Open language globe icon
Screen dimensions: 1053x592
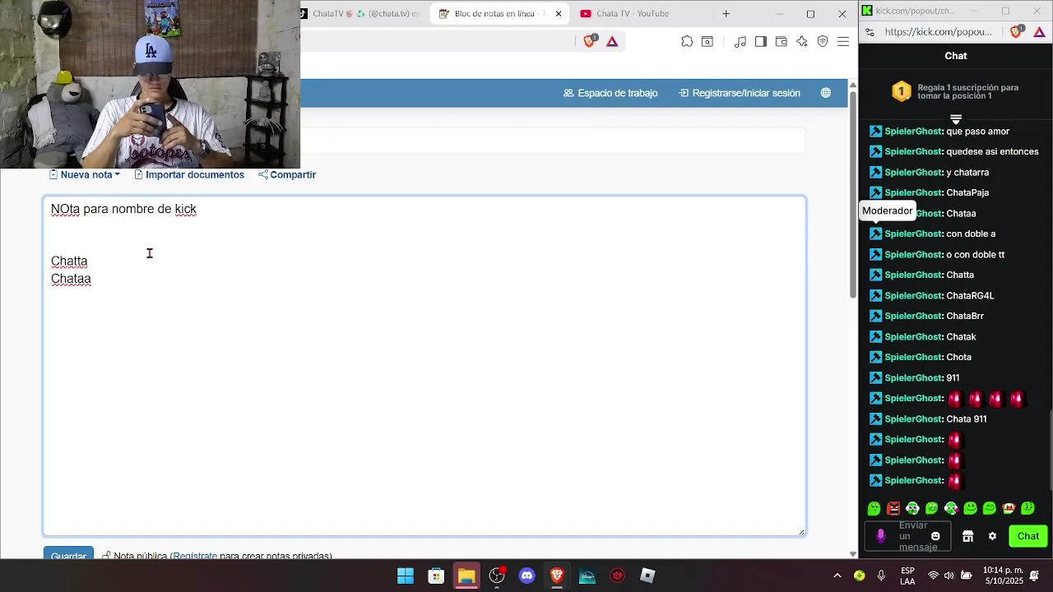826,93
